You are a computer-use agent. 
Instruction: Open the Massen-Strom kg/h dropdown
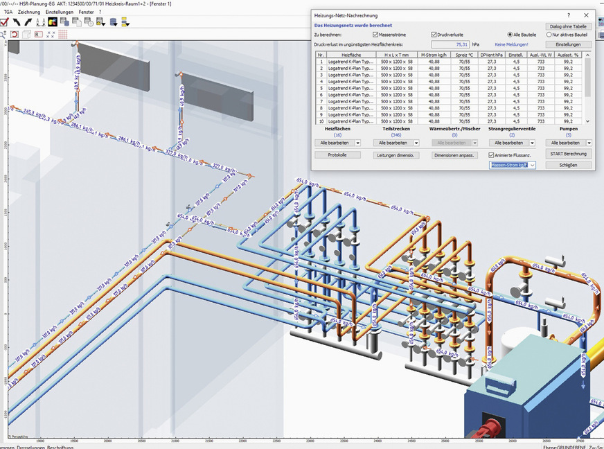(x=532, y=166)
